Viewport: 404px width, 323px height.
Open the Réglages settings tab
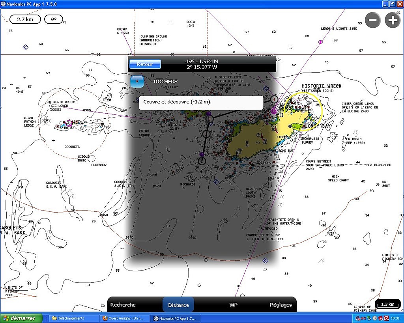pos(281,305)
